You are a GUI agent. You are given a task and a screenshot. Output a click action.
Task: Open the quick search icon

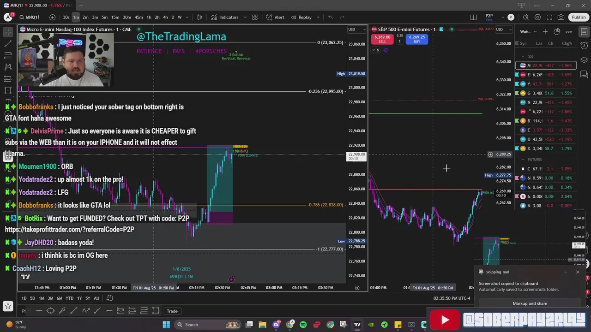526,17
